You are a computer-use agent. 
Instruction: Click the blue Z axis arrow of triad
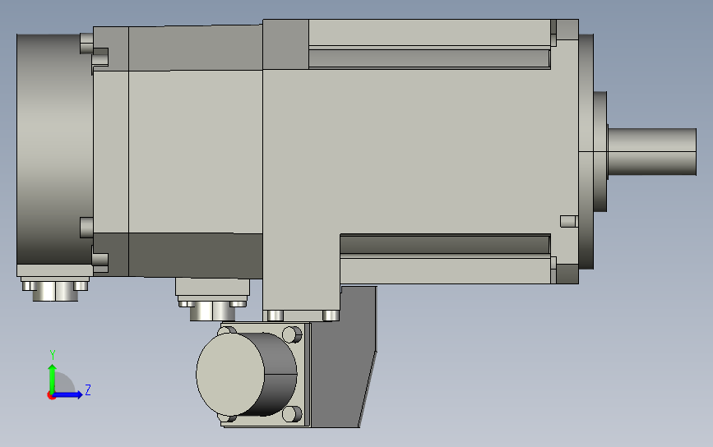point(68,394)
